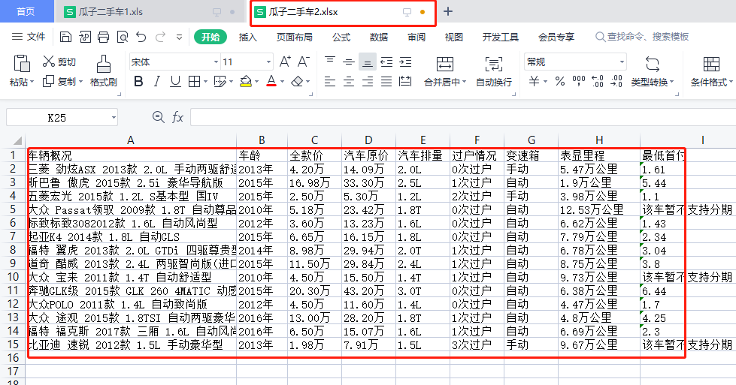Switch to the 数据 Data tab
The width and height of the screenshot is (736, 385).
(x=379, y=37)
